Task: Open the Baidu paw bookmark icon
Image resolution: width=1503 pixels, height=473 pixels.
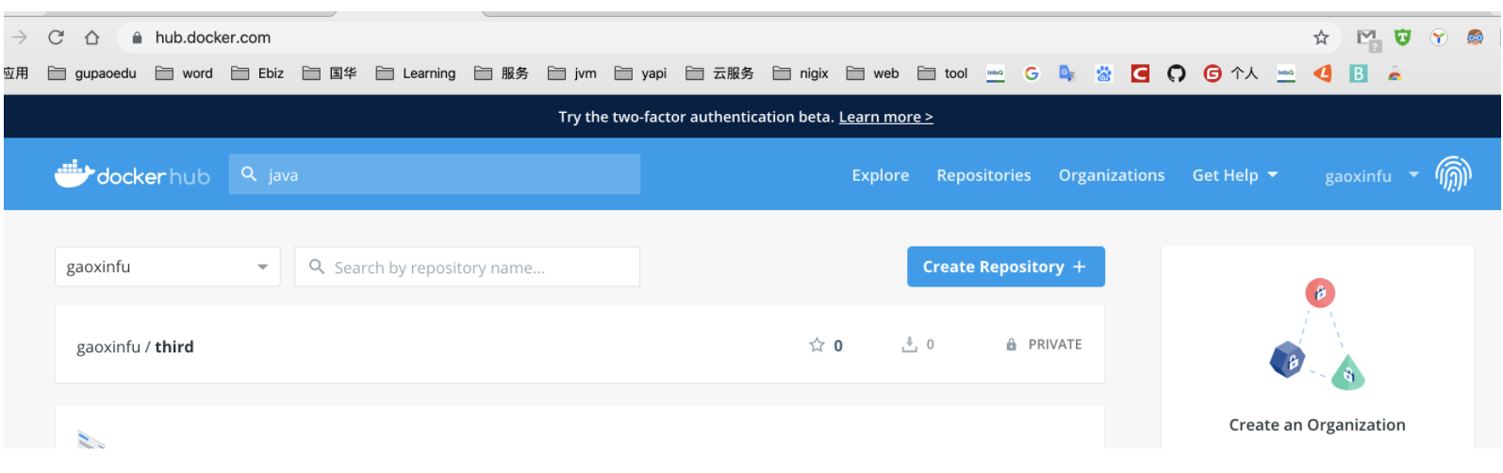Action: point(1104,73)
